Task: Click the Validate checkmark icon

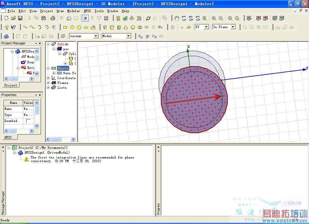Action: 125,18
